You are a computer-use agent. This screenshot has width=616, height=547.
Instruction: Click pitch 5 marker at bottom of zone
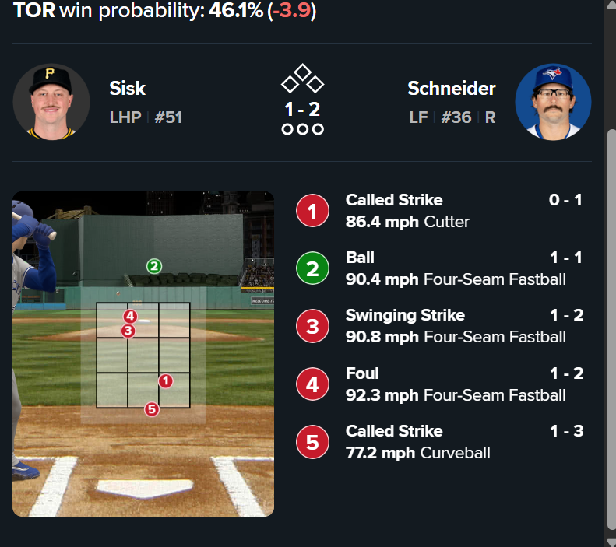151,408
